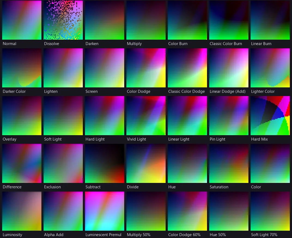Pick the Linear Light thumbnail
Viewport: 292px width, 238px height.
[x=187, y=116]
